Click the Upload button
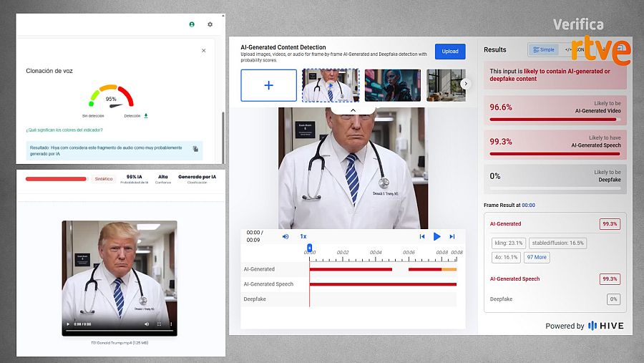644x363 pixels. point(450,52)
